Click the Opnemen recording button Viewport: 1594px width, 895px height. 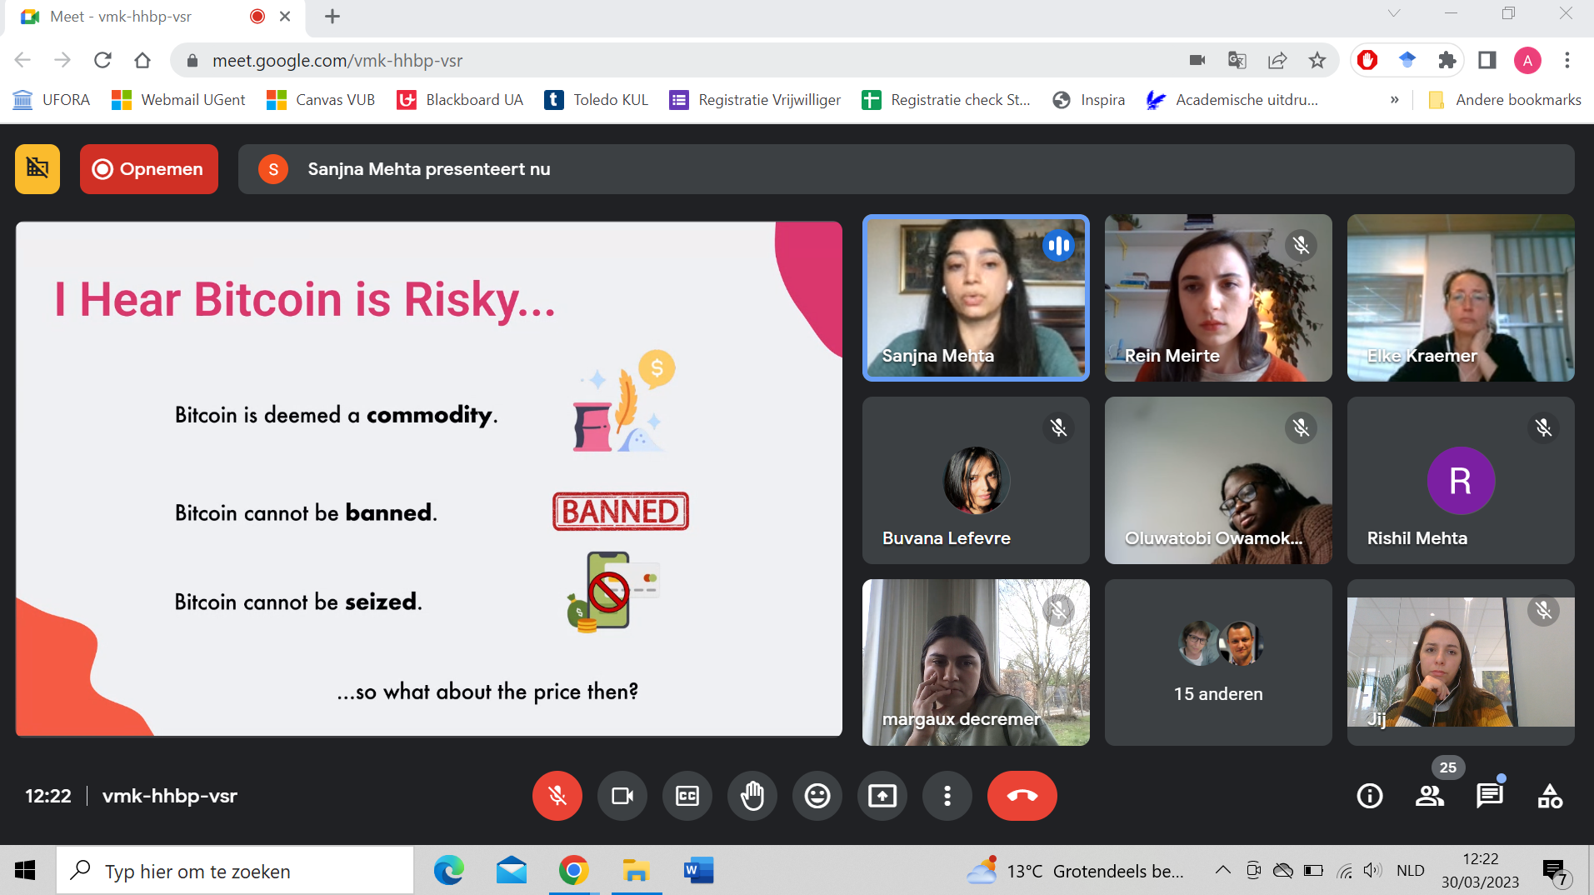149,169
